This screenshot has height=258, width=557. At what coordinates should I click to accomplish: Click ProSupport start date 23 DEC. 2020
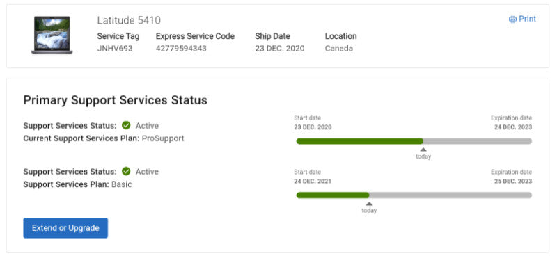coord(313,127)
